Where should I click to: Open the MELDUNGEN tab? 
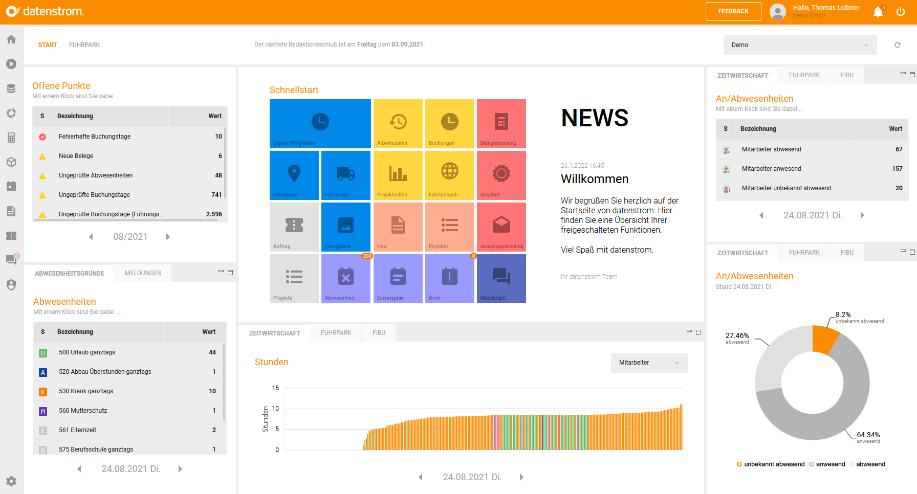coord(142,273)
